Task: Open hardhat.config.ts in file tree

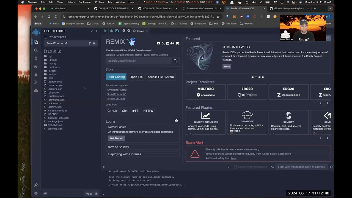Action: point(57,111)
